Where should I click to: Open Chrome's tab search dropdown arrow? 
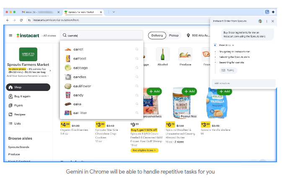114,12
